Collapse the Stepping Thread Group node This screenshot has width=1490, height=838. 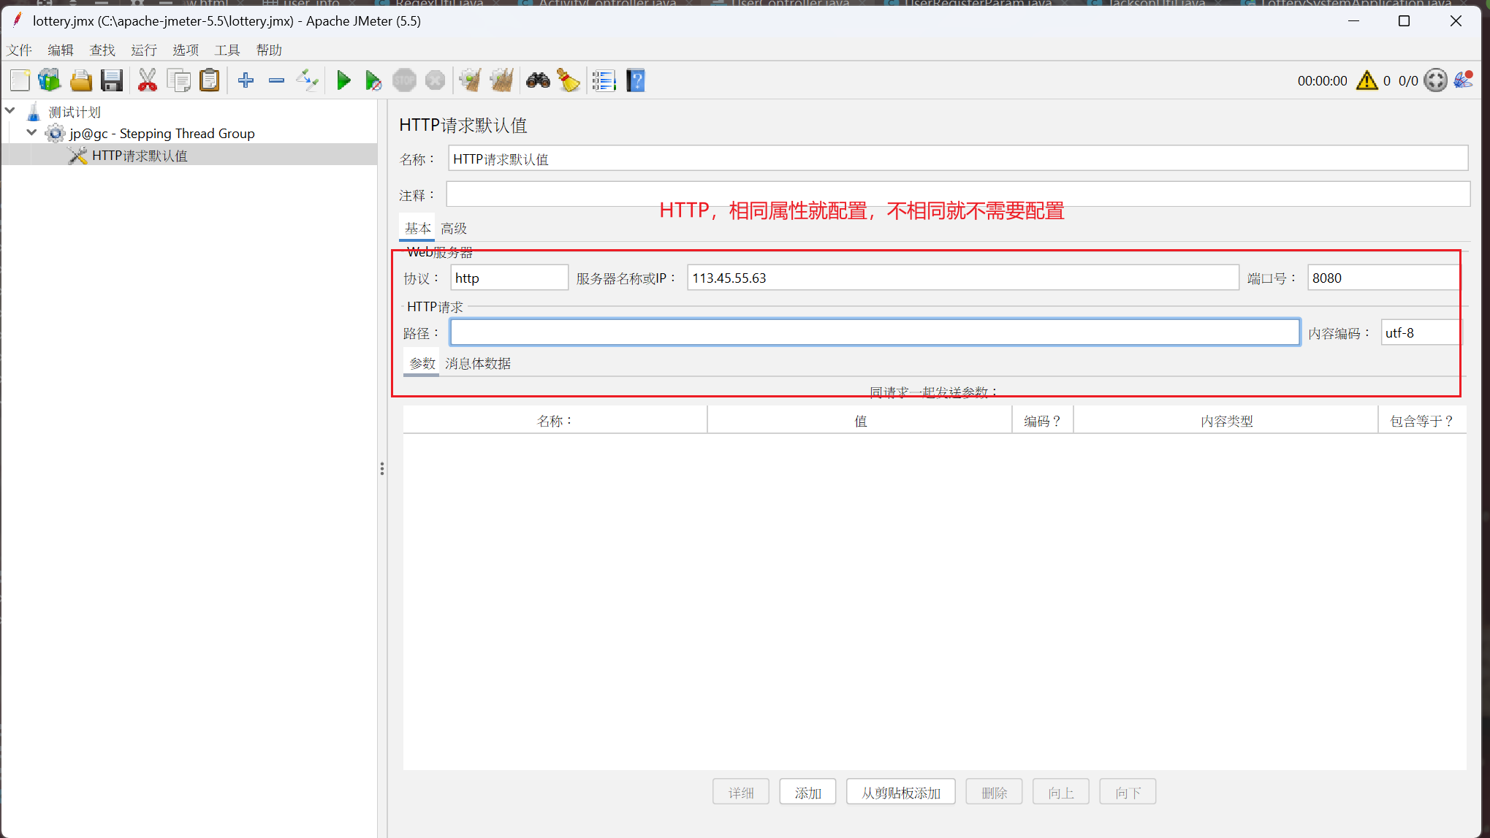(31, 133)
